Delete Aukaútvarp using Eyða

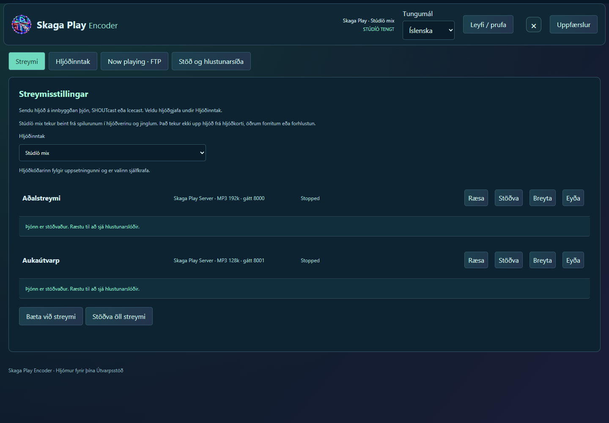[573, 260]
